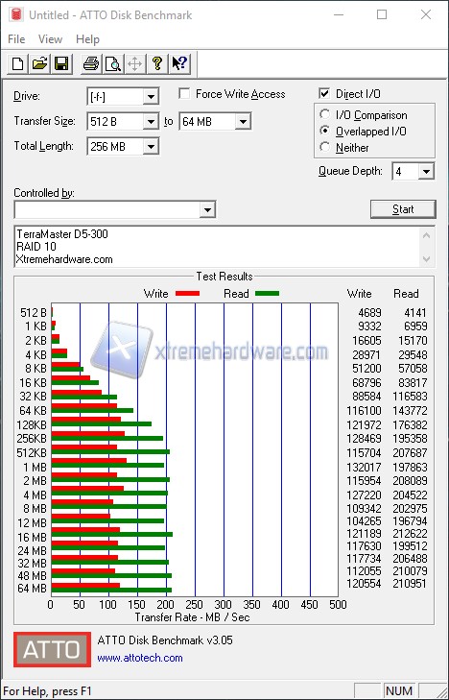449x700 pixels.
Task: Click the New document toolbar icon
Action: point(18,63)
